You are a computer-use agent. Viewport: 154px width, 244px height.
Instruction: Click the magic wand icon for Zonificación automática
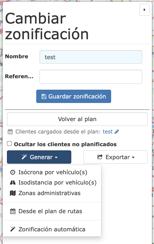13,229
